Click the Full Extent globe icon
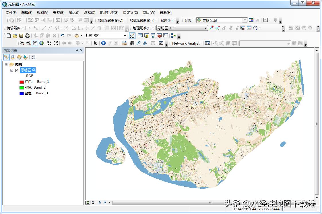The image size is (322, 214). (x=42, y=43)
